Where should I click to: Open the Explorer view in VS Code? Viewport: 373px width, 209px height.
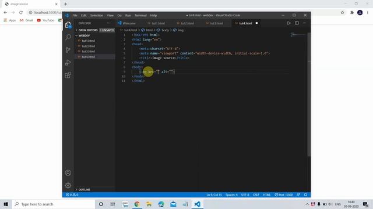click(68, 25)
